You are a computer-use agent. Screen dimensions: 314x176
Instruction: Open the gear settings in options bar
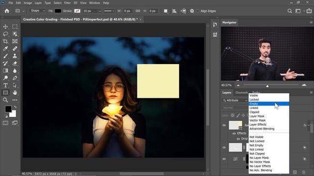pyautogui.click(x=192, y=11)
